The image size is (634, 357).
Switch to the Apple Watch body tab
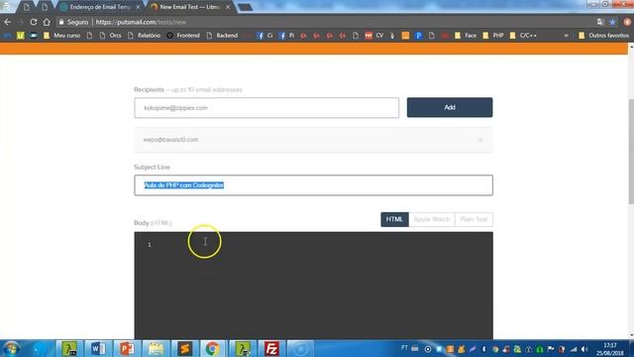(x=432, y=219)
